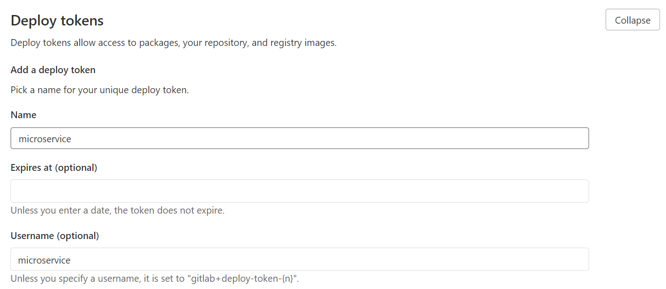Click the Add a deploy token subheading
The image size is (666, 289).
tap(53, 70)
